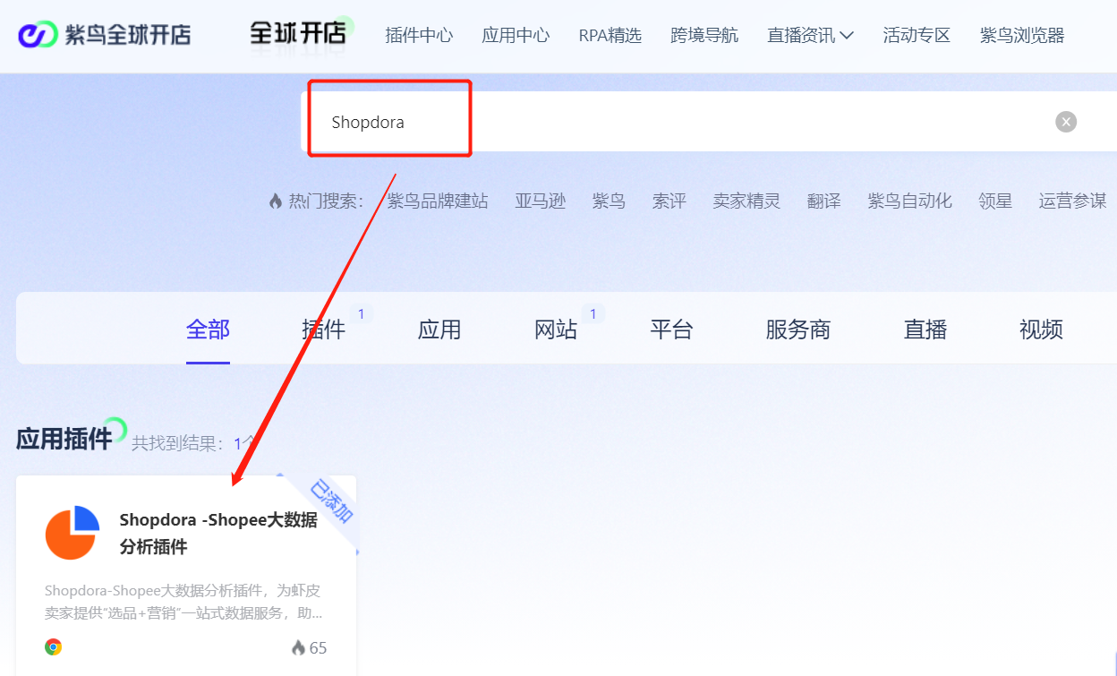This screenshot has height=676, width=1117.
Task: Clear the search box with the X icon
Action: pos(1066,122)
